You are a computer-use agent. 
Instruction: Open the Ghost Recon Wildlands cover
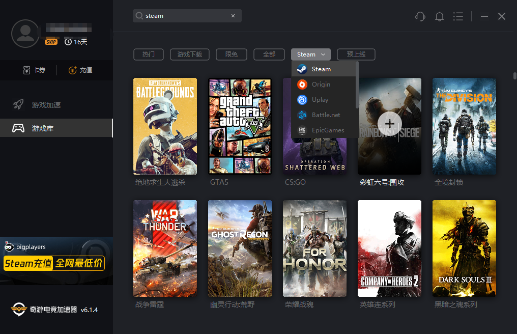(240, 248)
